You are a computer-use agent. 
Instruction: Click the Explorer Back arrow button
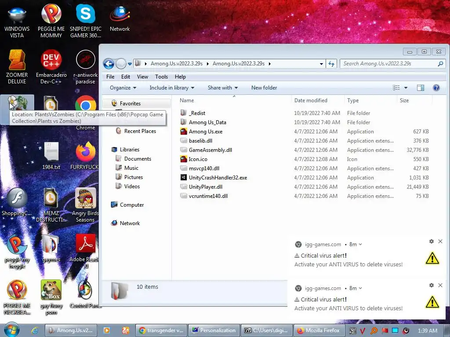click(109, 64)
